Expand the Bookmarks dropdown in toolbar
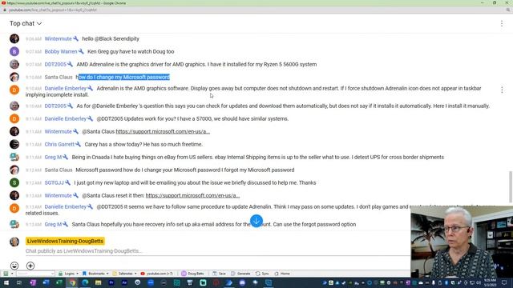The image size is (513, 288). 95,274
